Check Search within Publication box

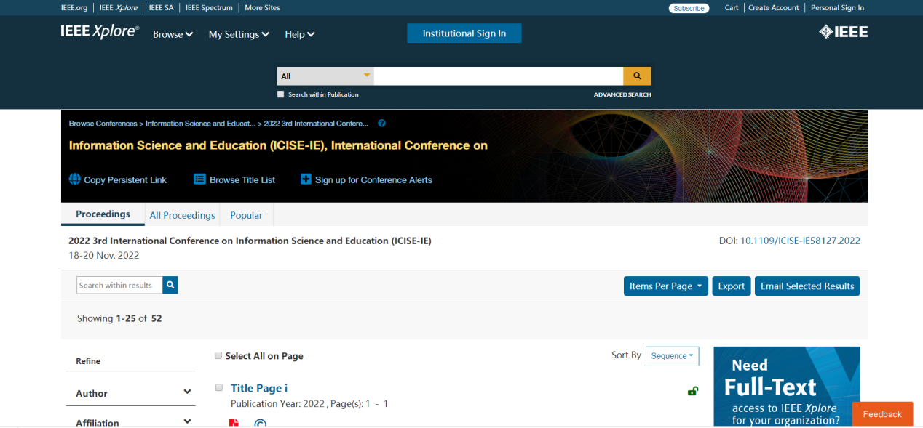[280, 94]
